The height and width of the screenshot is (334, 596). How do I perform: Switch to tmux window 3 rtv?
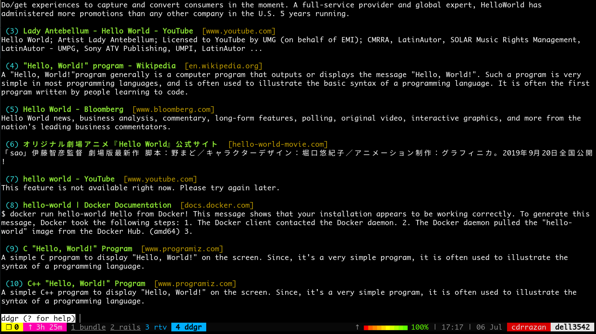tap(156, 327)
